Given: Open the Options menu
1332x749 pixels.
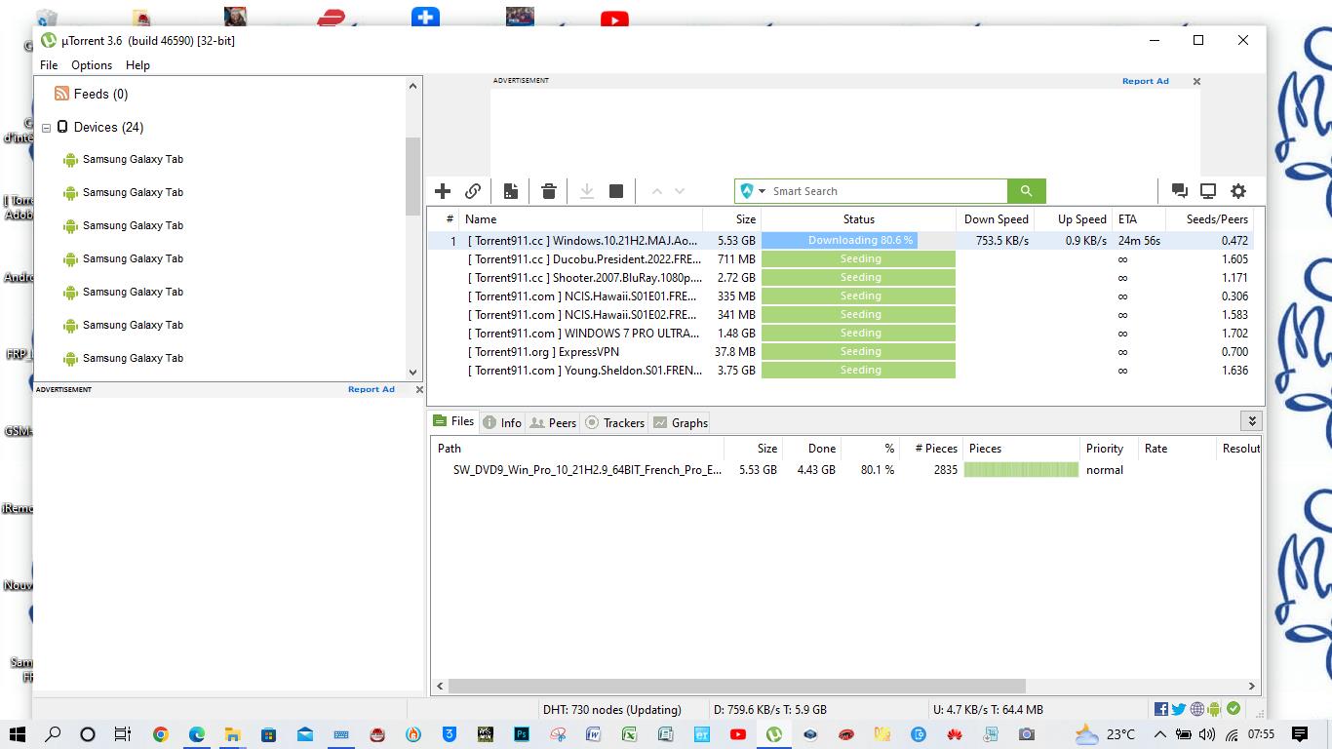Looking at the screenshot, I should (92, 65).
